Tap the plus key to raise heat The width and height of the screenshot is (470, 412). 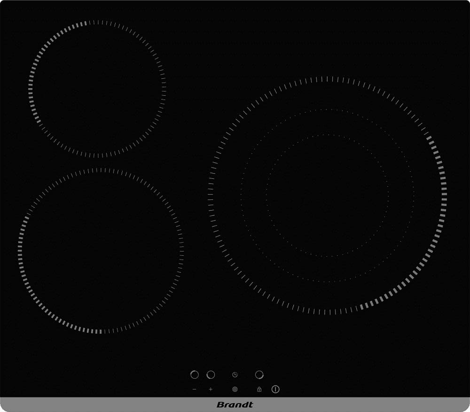pyautogui.click(x=211, y=389)
